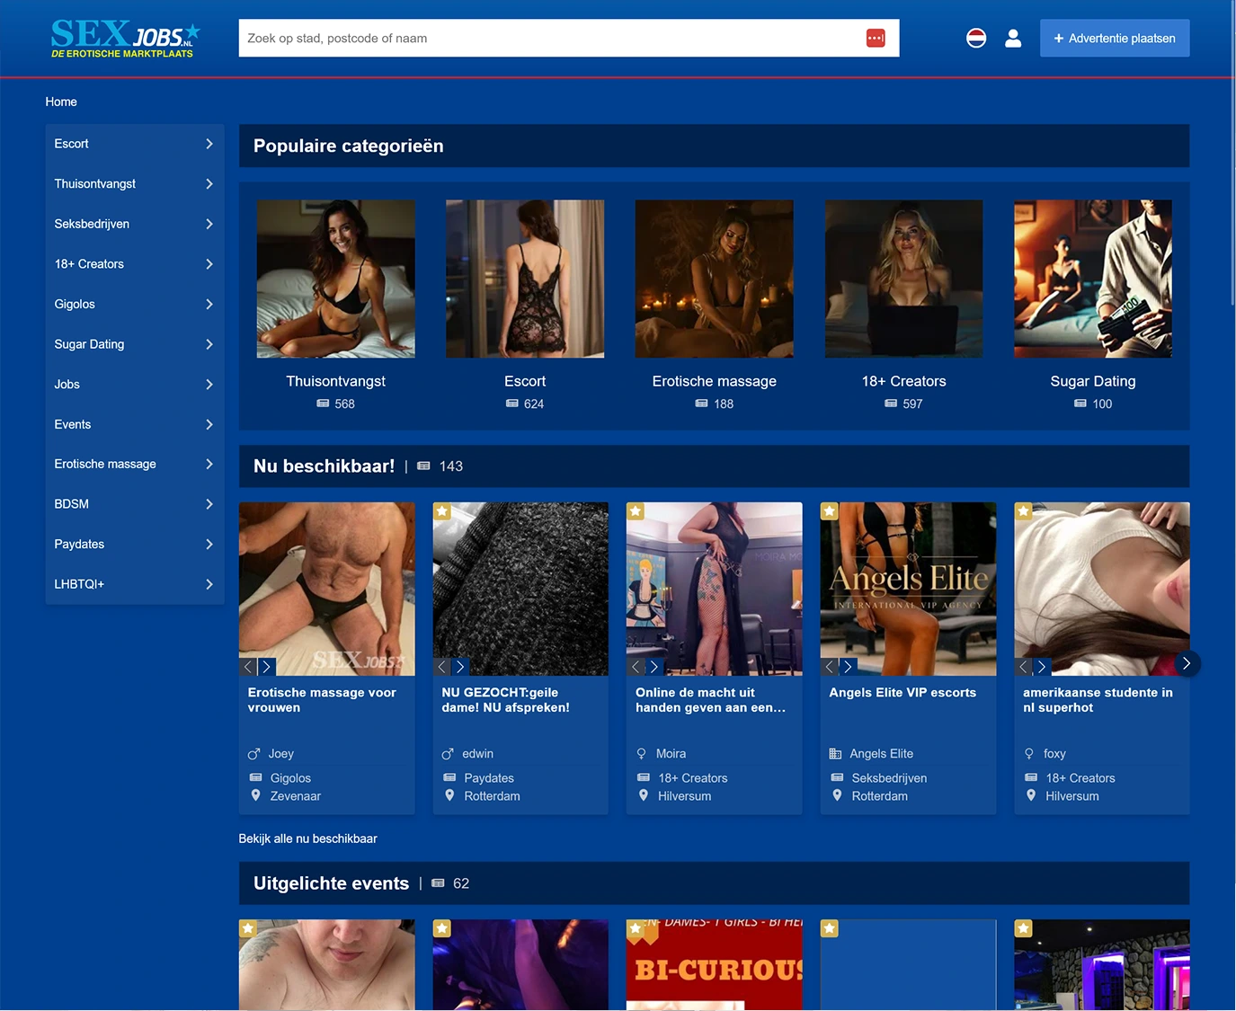Expand the Seksbedrijven sidebar category
This screenshot has height=1011, width=1236.
(135, 224)
